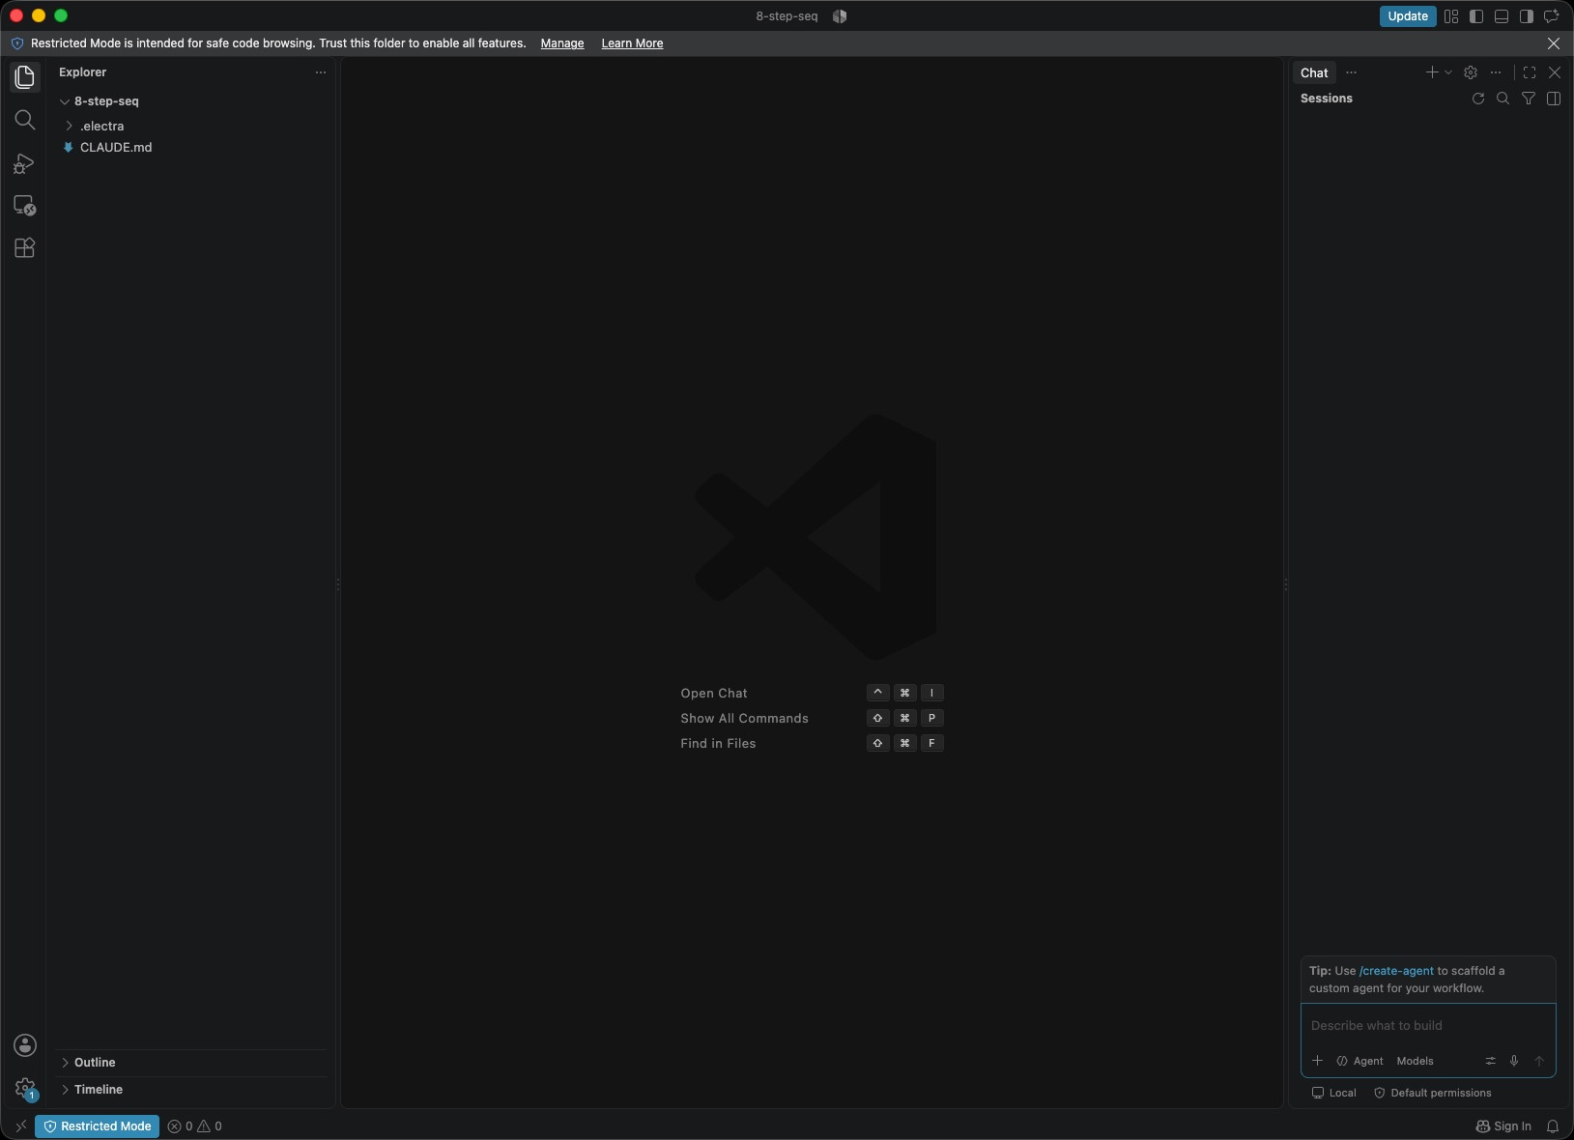Image resolution: width=1574 pixels, height=1140 pixels.
Task: Open the Learn More link
Action: tap(632, 43)
